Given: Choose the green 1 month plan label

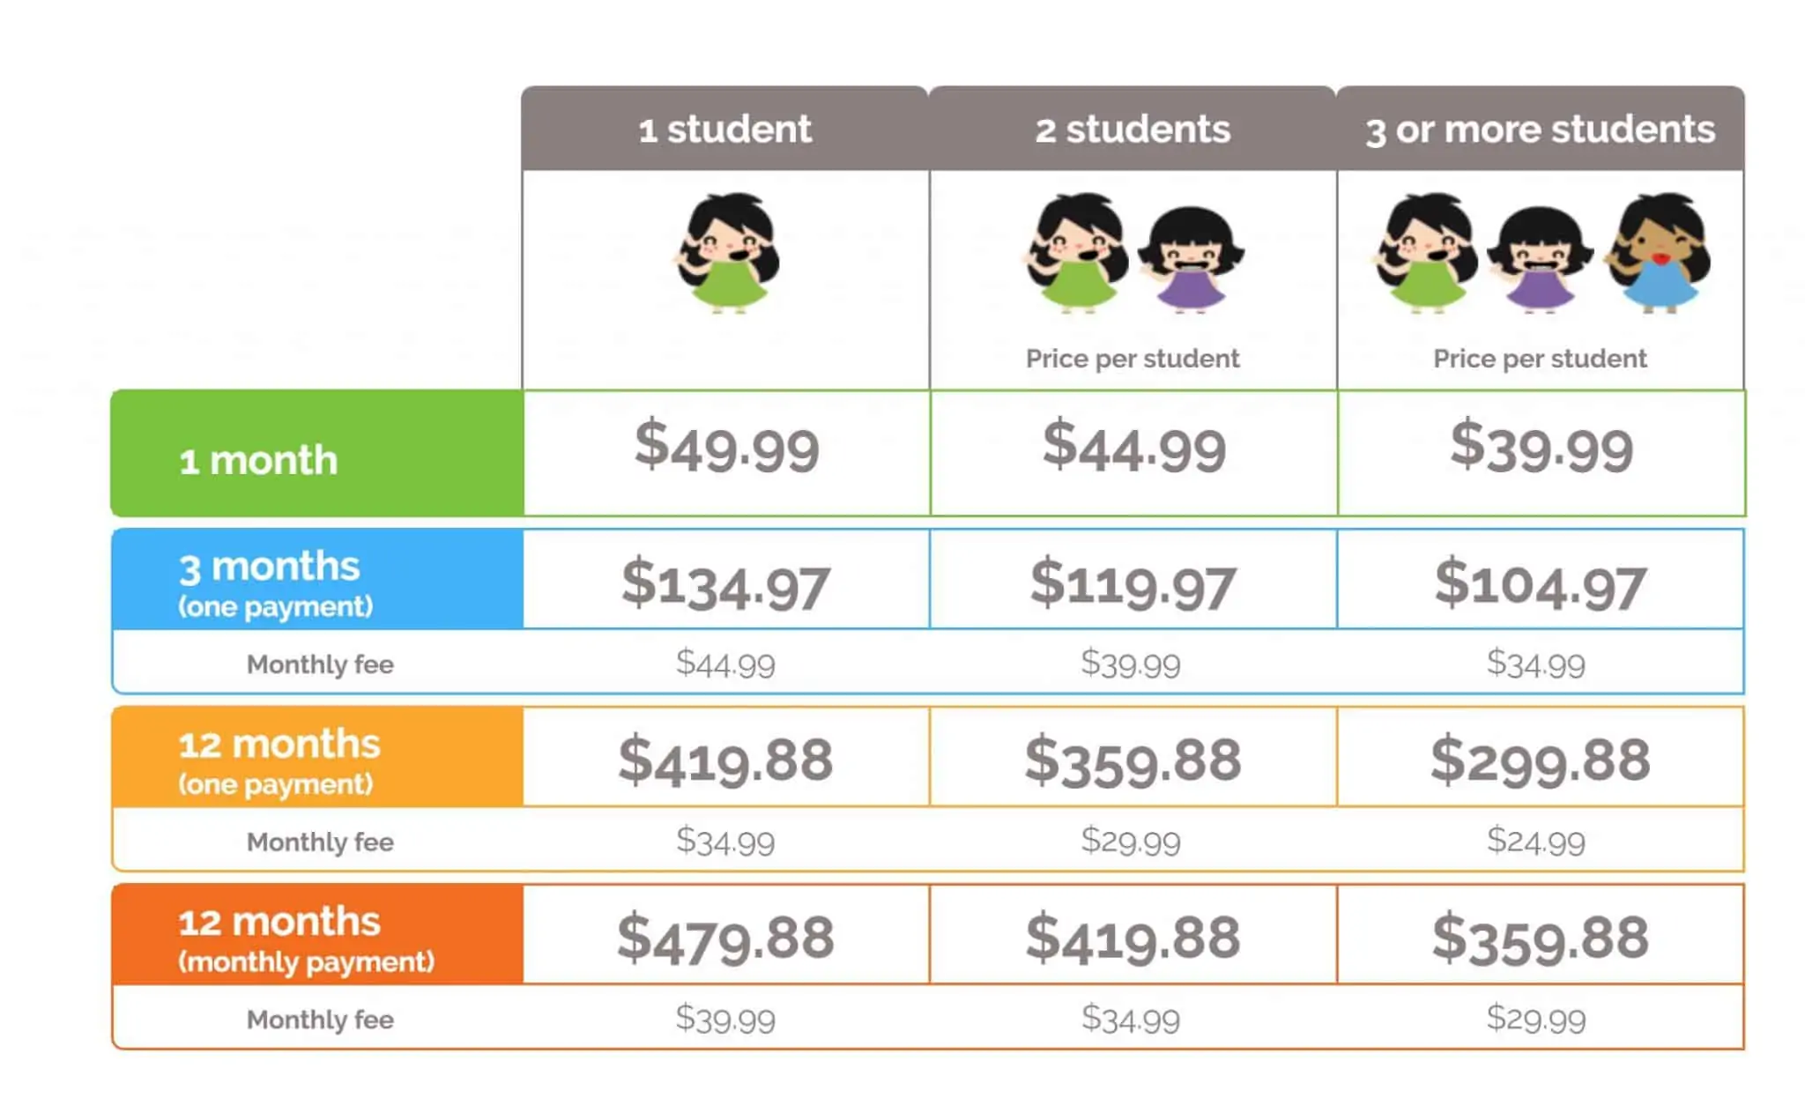Looking at the screenshot, I should pyautogui.click(x=317, y=453).
